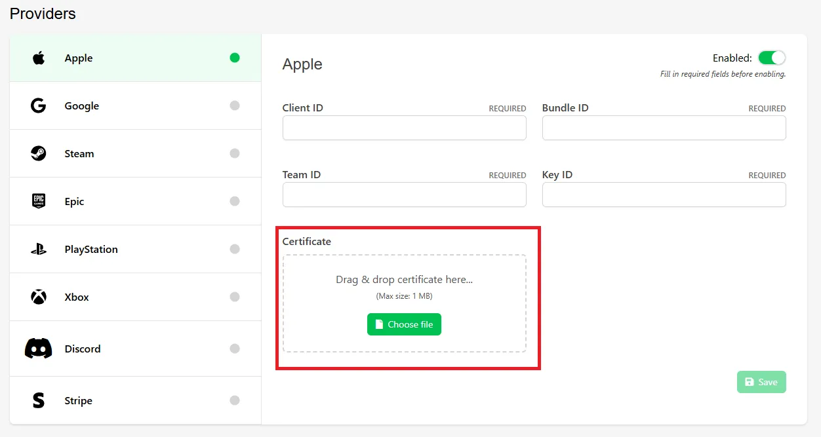Select the Apple provider label
821x437 pixels.
point(79,58)
